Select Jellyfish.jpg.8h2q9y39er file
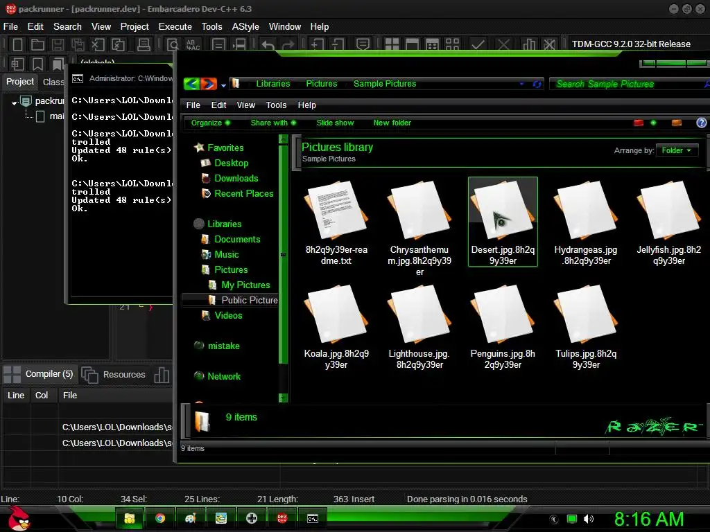This screenshot has height=532, width=710. tap(669, 223)
